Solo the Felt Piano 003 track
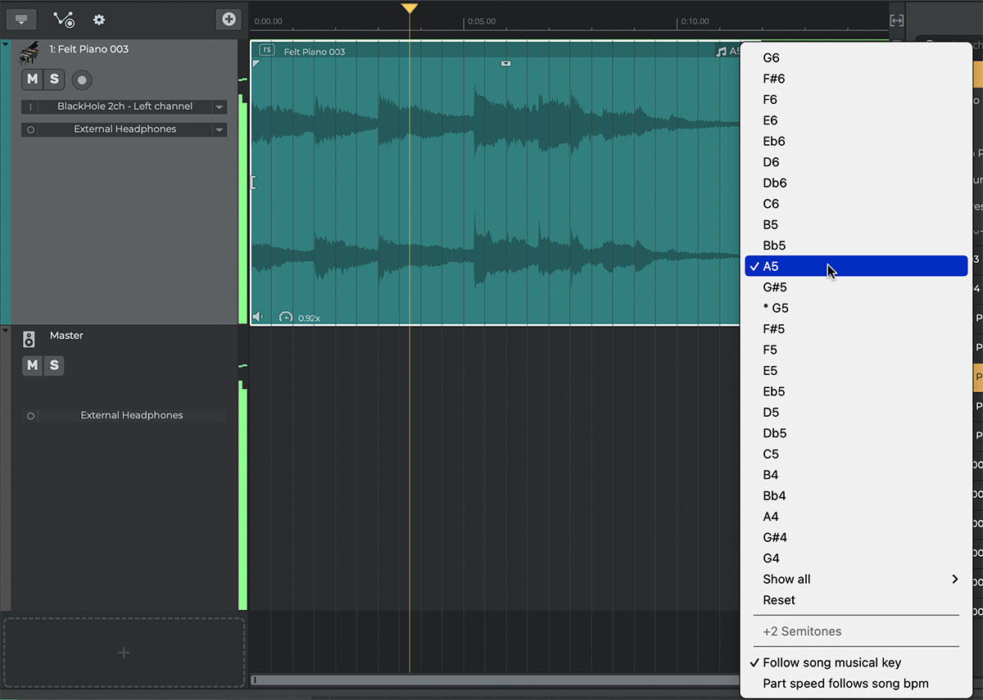 [x=54, y=79]
